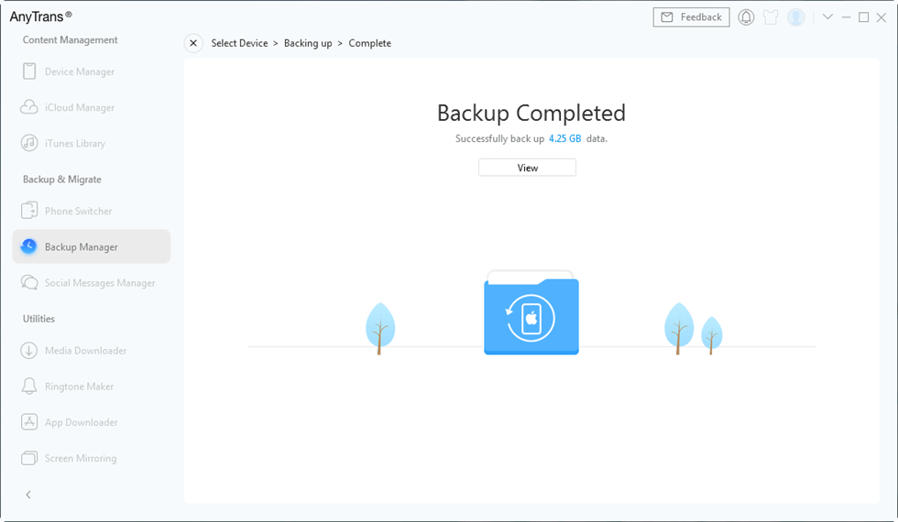
Task: Select iCloud Manager label in sidebar
Action: (80, 108)
